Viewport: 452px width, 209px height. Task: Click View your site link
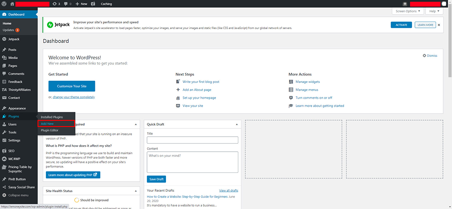[x=193, y=106]
